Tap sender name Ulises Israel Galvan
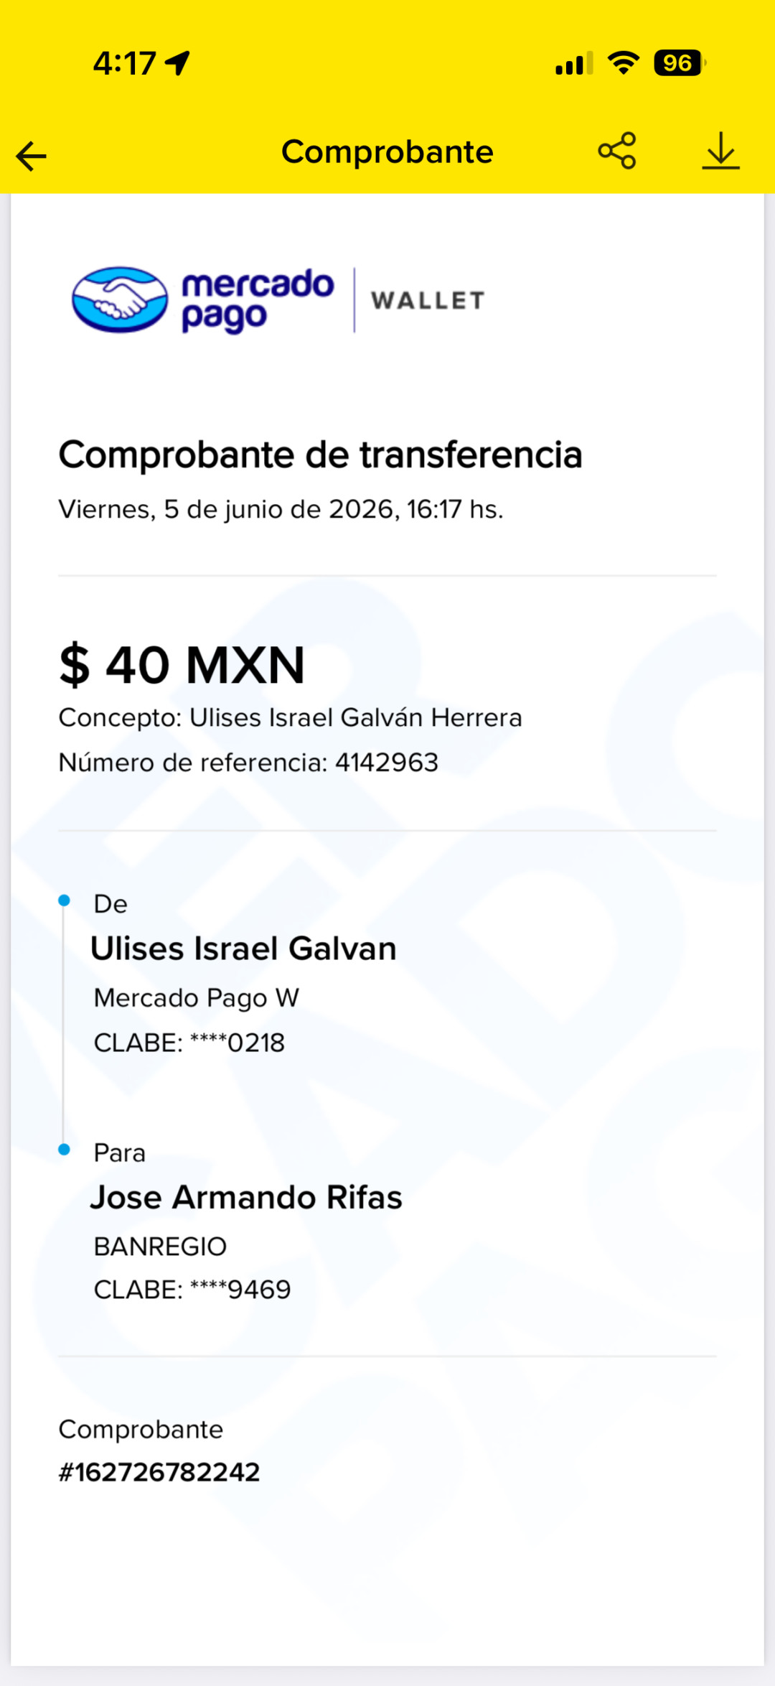Screen dimensions: 775x1686 (243, 949)
